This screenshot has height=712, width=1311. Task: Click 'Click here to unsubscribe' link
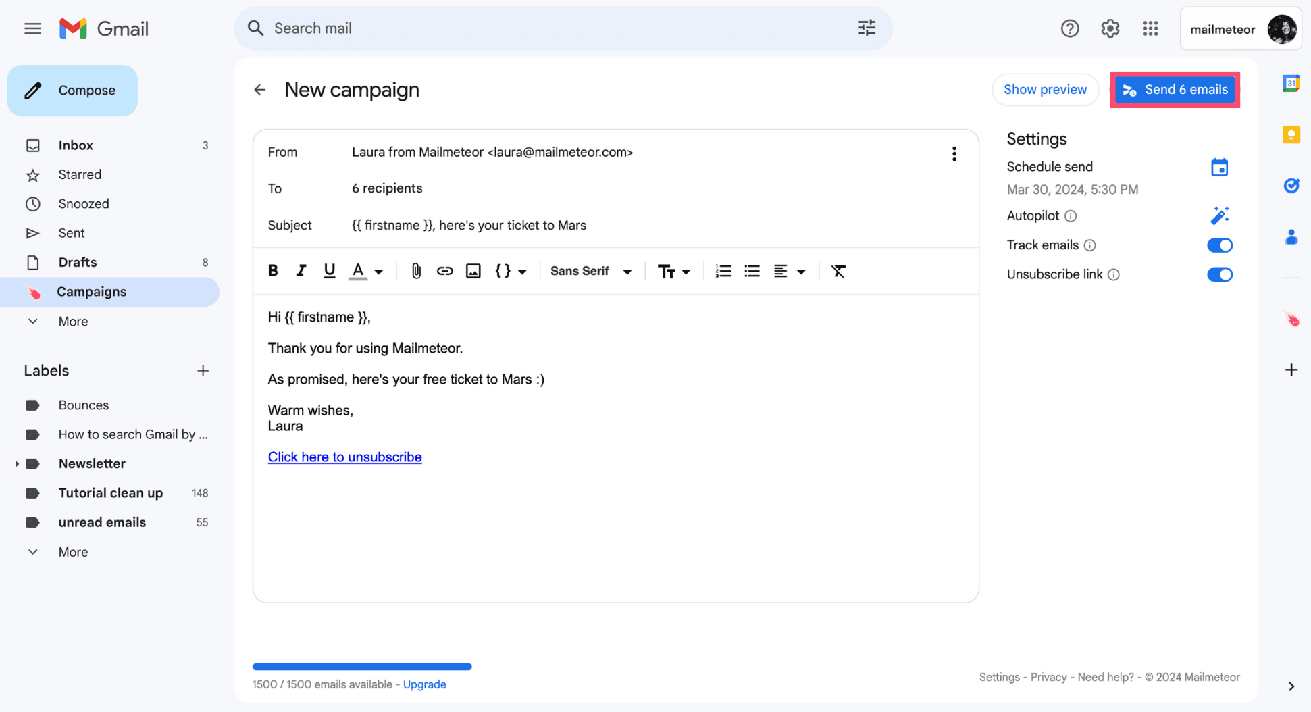(344, 457)
